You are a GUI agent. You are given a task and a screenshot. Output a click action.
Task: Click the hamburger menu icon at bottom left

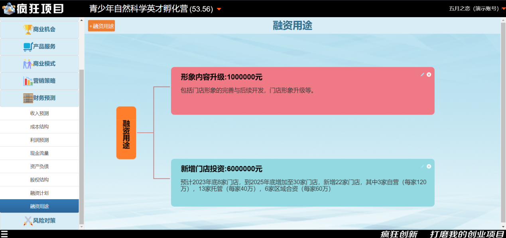point(4,234)
